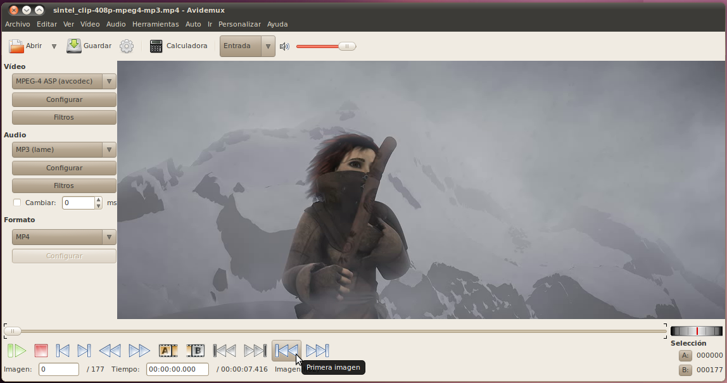Open the Vídeo menu in the menu bar

(90, 24)
